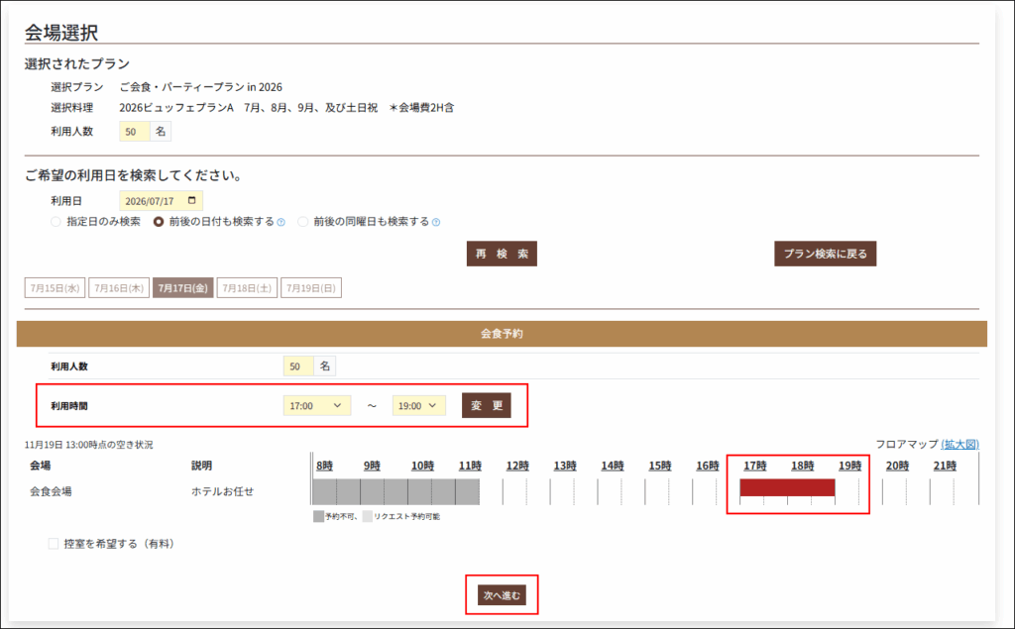Image resolution: width=1015 pixels, height=629 pixels.
Task: Click the red 17時–19時 reservation bar
Action: coord(787,487)
